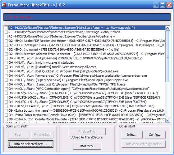Maximize the HijackThis window
Viewport: 174px width, 155px height.
pyautogui.click(x=163, y=5)
